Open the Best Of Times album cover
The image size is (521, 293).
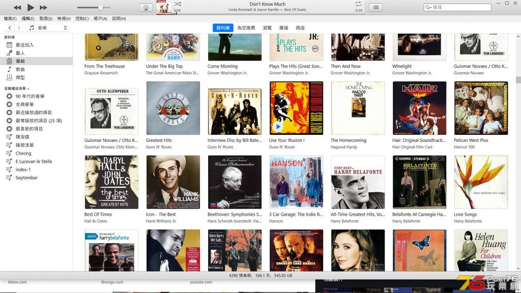coord(111,182)
